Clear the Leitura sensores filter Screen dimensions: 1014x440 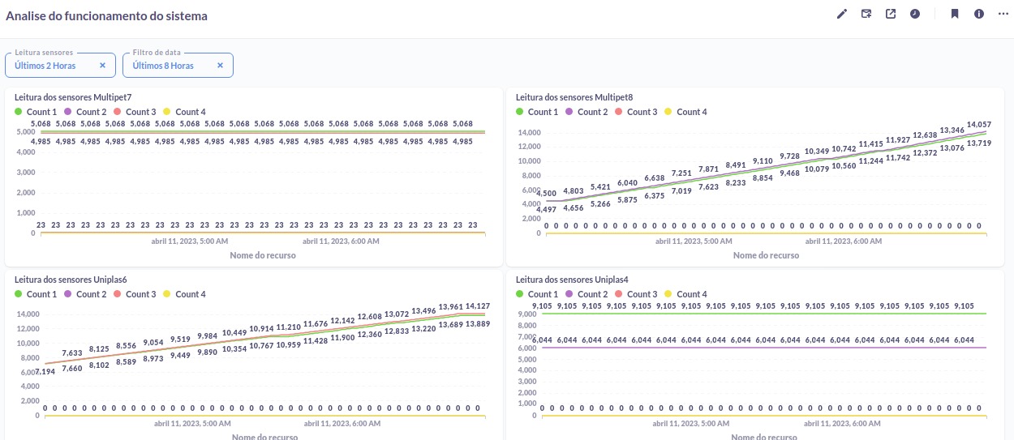tap(102, 66)
